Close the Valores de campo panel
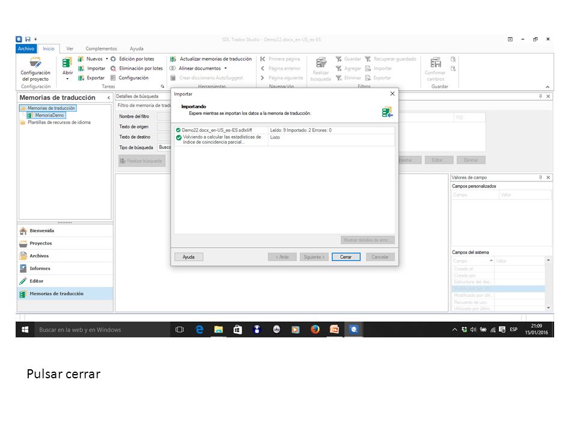Screen dimensions: 577x433 [x=548, y=177]
